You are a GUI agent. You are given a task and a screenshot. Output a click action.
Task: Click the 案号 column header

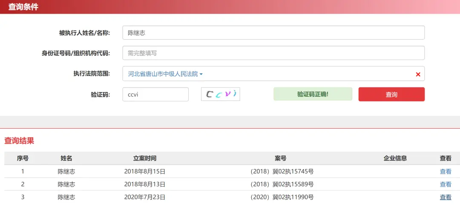coord(280,158)
